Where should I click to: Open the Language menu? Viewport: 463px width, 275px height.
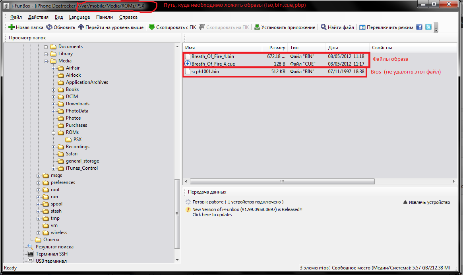(x=79, y=17)
